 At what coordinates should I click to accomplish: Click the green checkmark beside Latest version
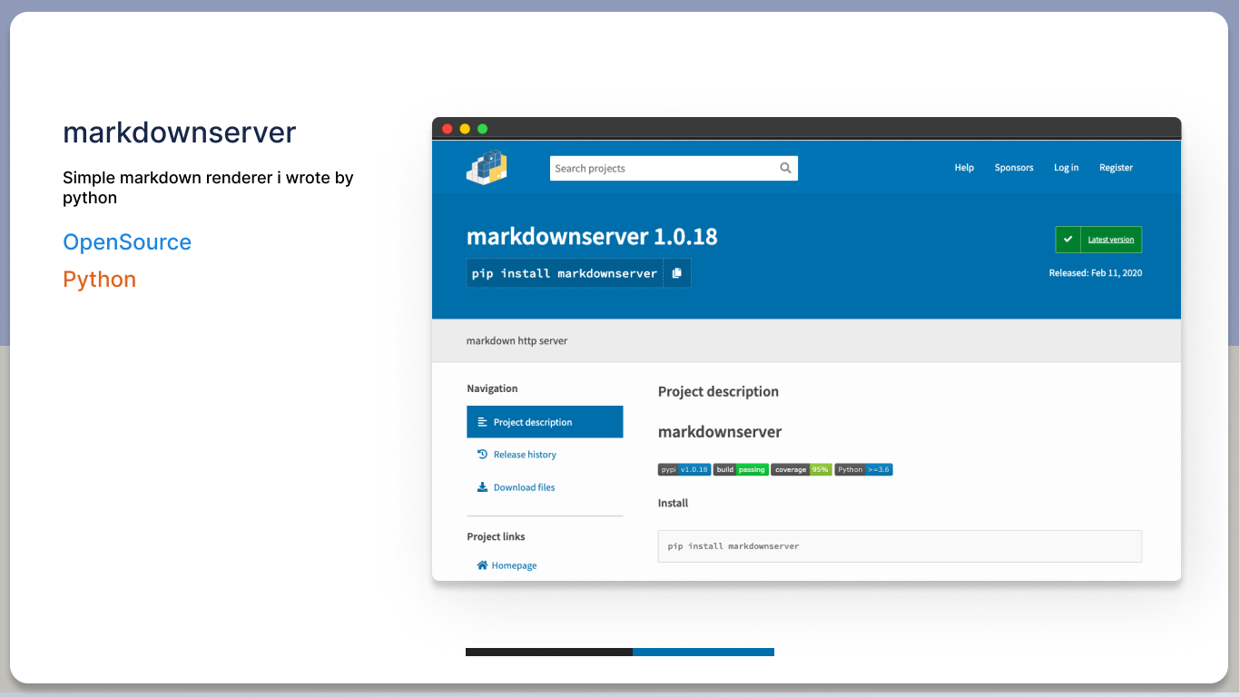[x=1068, y=240]
